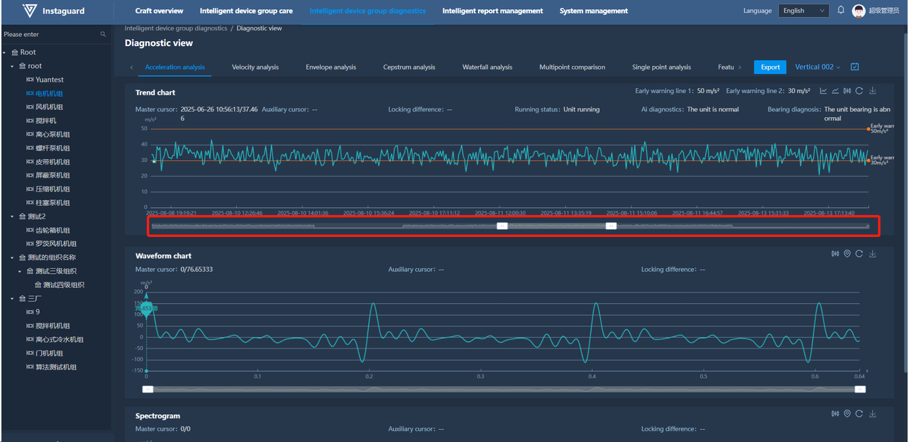Switch to the Velocity analysis tab
This screenshot has height=442, width=908.
[255, 67]
